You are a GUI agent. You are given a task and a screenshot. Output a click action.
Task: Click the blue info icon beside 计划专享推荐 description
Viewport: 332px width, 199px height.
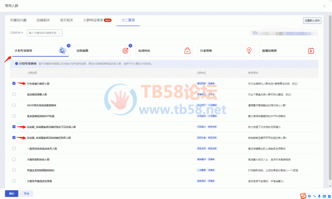click(x=17, y=64)
